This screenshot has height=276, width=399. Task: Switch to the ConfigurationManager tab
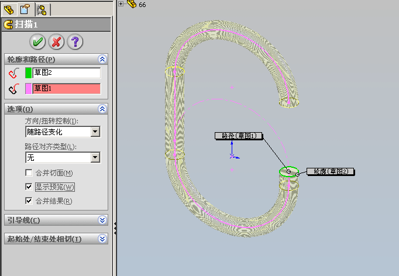pos(42,10)
